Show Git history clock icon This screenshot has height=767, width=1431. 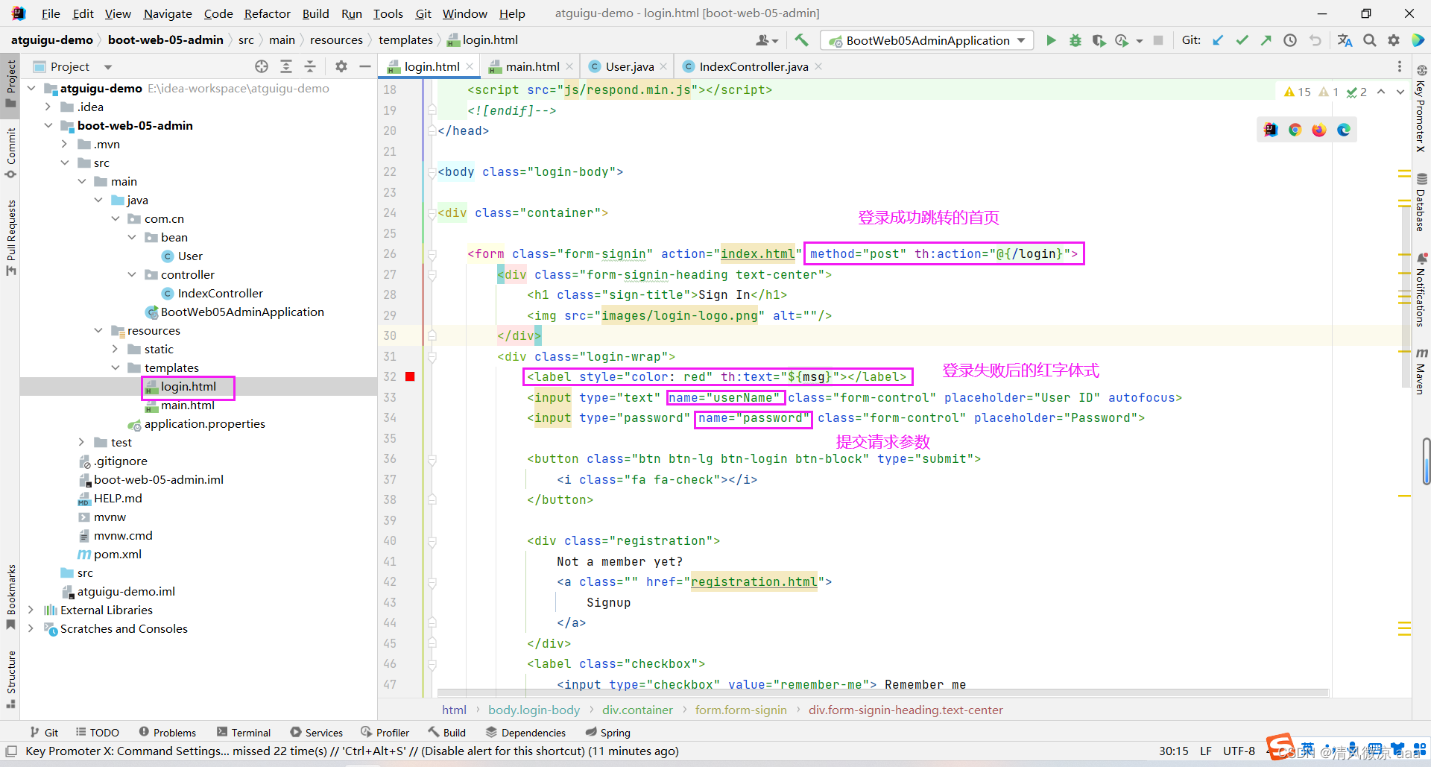coord(1289,40)
